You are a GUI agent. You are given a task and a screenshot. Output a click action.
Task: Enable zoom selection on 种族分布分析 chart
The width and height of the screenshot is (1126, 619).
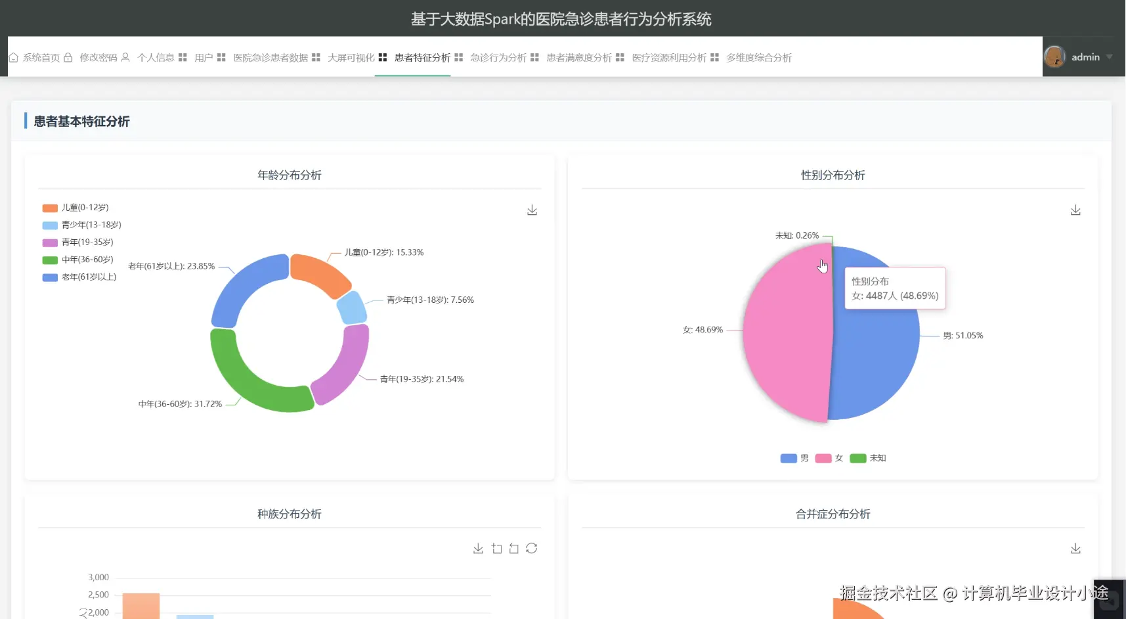(x=496, y=548)
